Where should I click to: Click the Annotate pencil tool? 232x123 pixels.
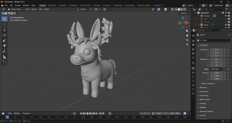point(4,52)
